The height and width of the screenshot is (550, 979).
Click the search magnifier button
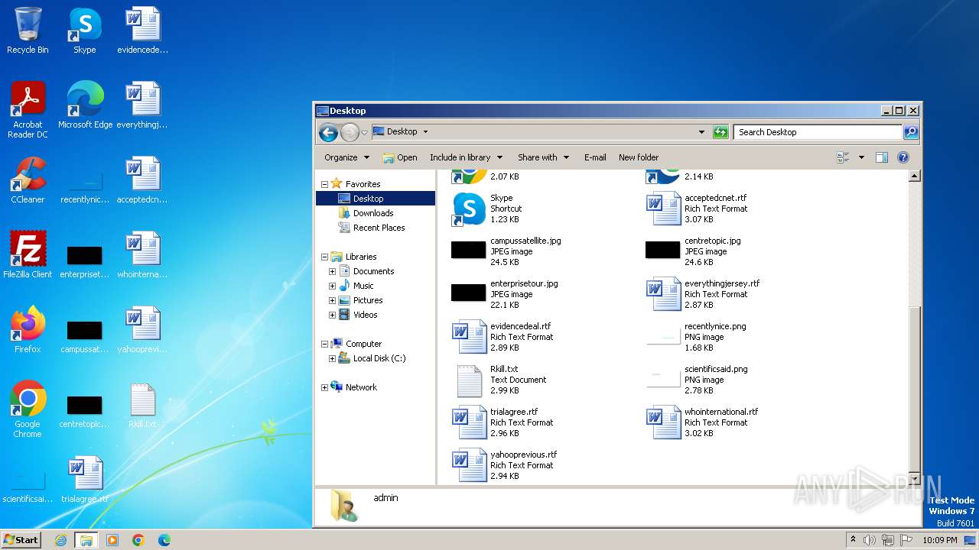(x=911, y=132)
